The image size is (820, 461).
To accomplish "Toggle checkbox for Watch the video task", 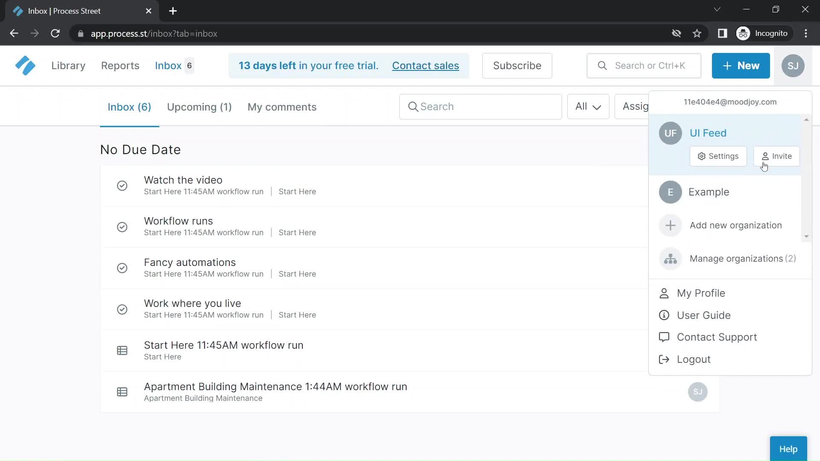I will [x=122, y=185].
